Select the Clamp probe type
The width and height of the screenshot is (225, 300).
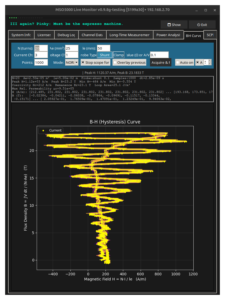pyautogui.click(x=119, y=55)
